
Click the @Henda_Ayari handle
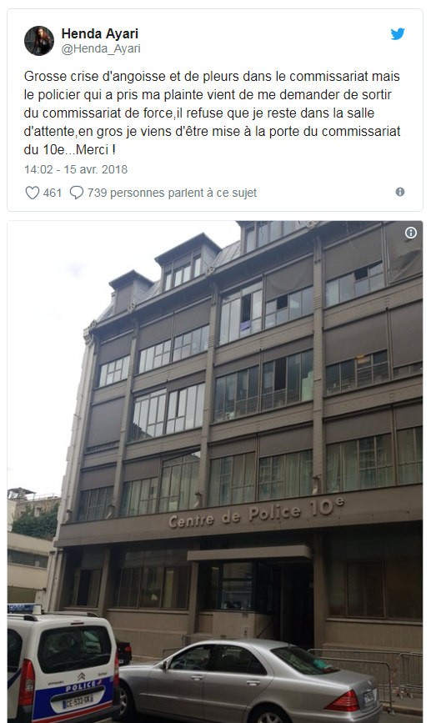101,48
